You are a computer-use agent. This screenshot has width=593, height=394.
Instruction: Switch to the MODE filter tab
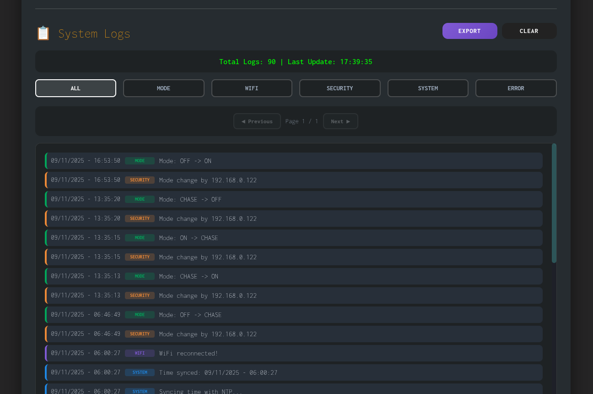click(x=163, y=88)
